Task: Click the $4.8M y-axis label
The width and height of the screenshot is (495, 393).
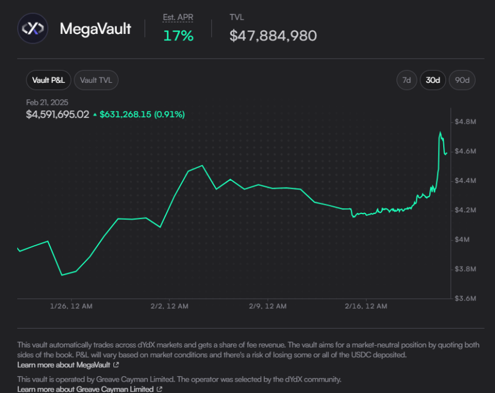Action: [465, 122]
